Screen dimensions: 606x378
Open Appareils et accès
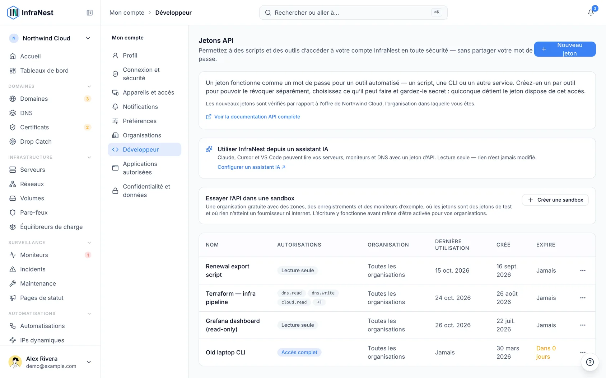(x=144, y=92)
